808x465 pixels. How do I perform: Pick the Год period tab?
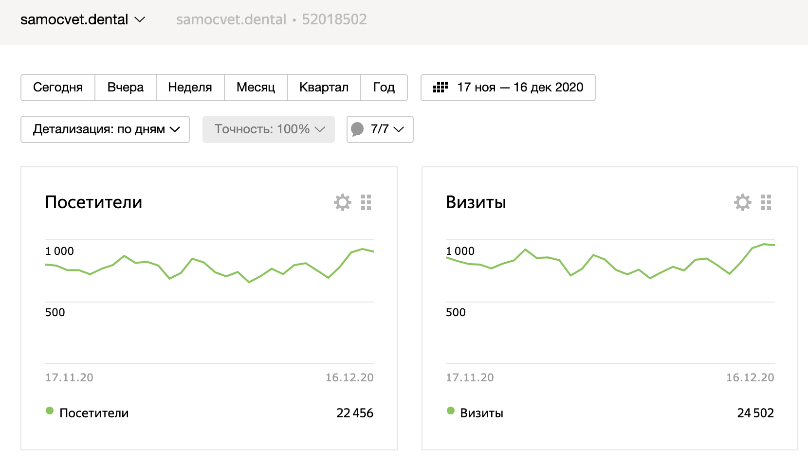pyautogui.click(x=384, y=88)
